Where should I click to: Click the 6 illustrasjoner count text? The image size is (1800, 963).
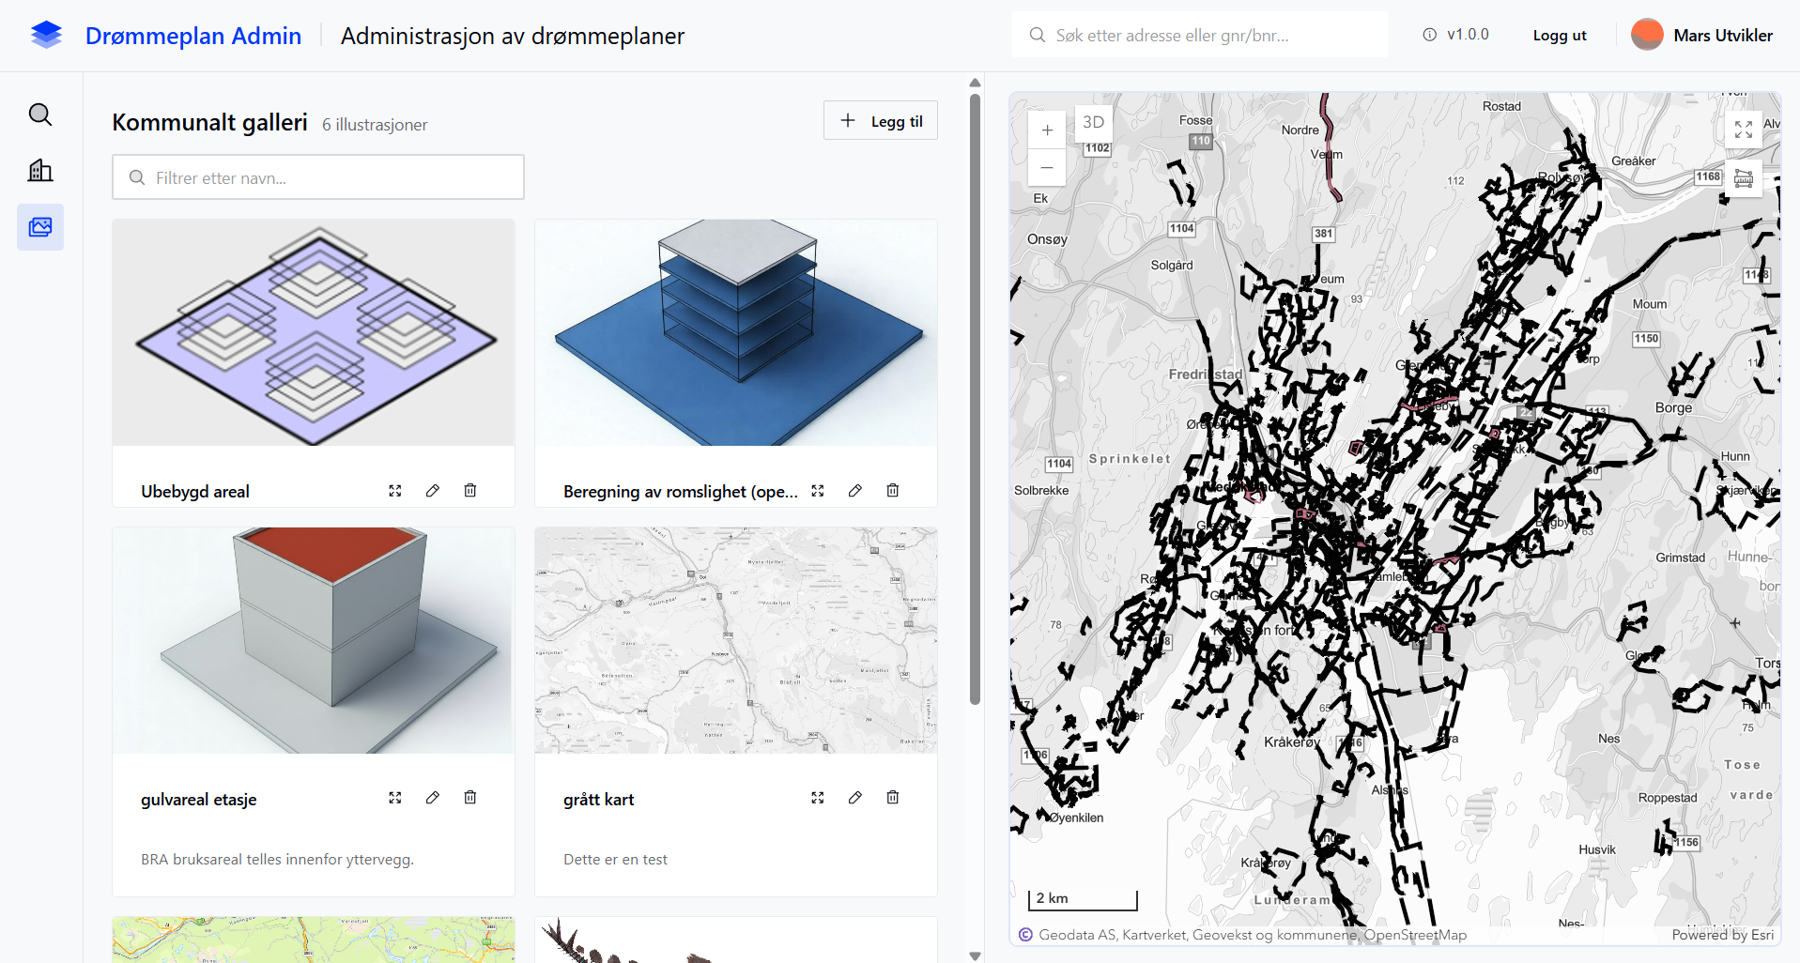point(375,125)
